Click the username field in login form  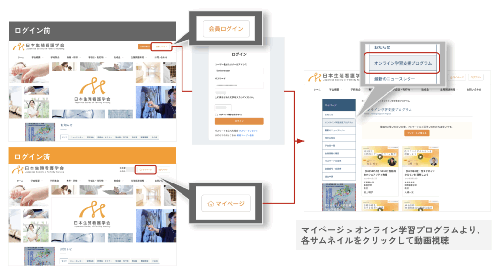tap(239, 71)
